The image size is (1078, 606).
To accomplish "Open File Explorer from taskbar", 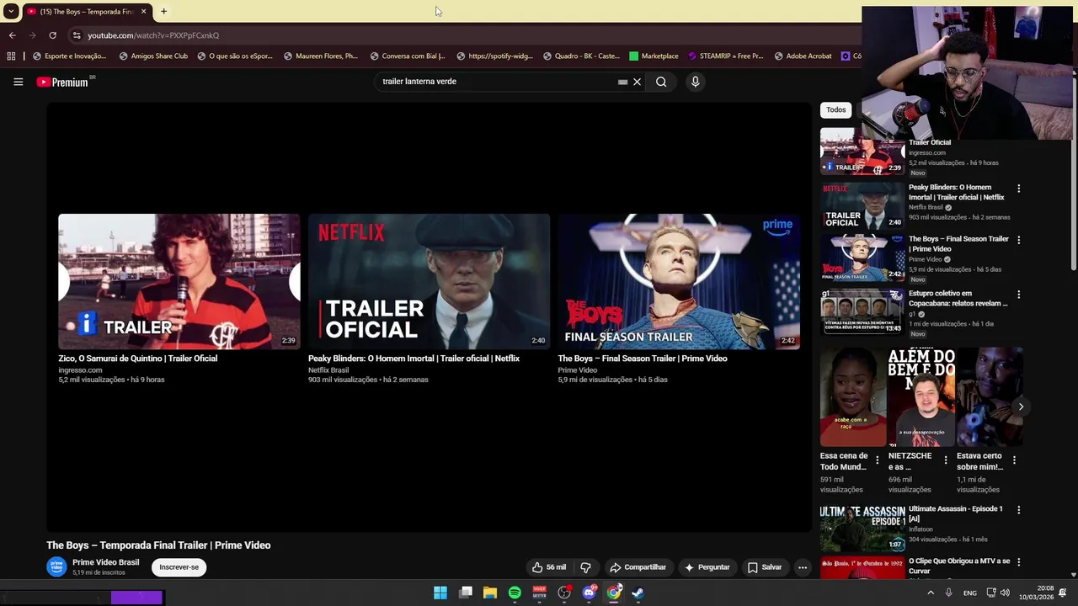I will point(490,593).
